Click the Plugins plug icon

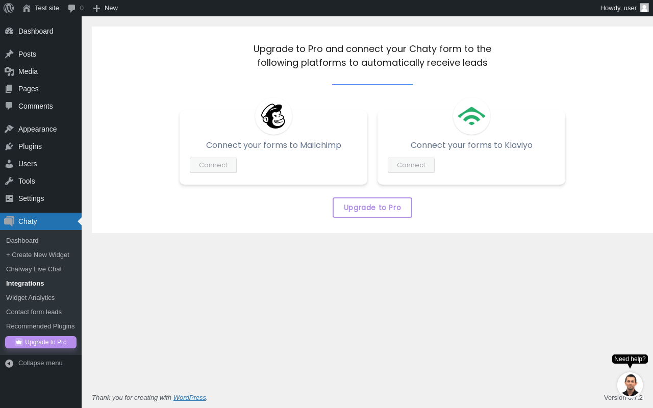pyautogui.click(x=9, y=146)
